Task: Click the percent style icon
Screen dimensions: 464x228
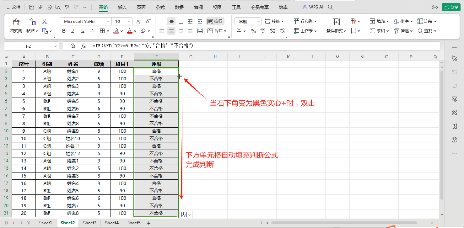Action: pyautogui.click(x=253, y=31)
